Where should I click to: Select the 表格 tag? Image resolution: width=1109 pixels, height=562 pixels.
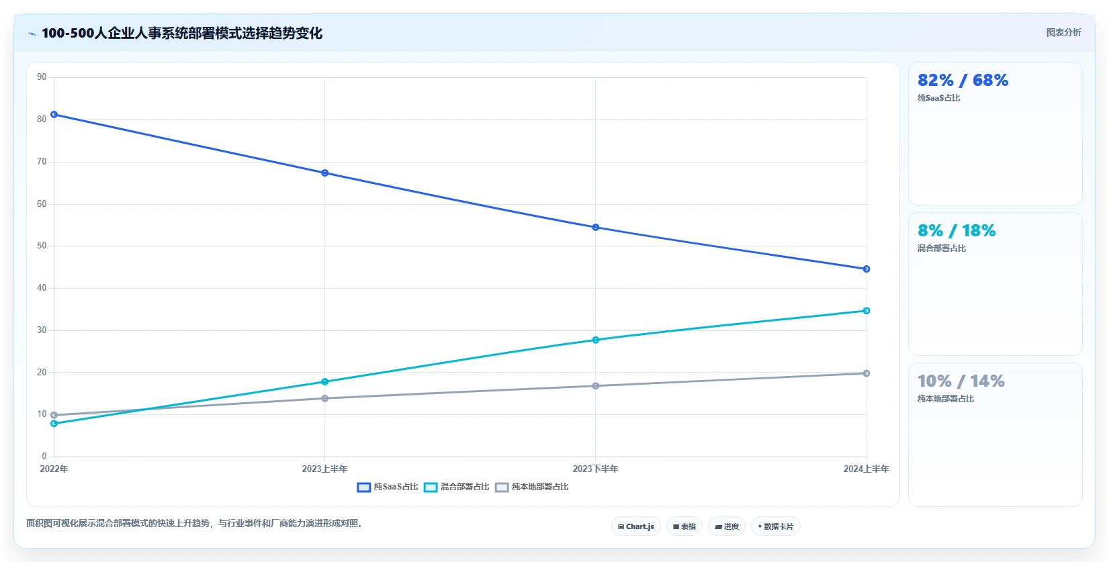pos(684,526)
